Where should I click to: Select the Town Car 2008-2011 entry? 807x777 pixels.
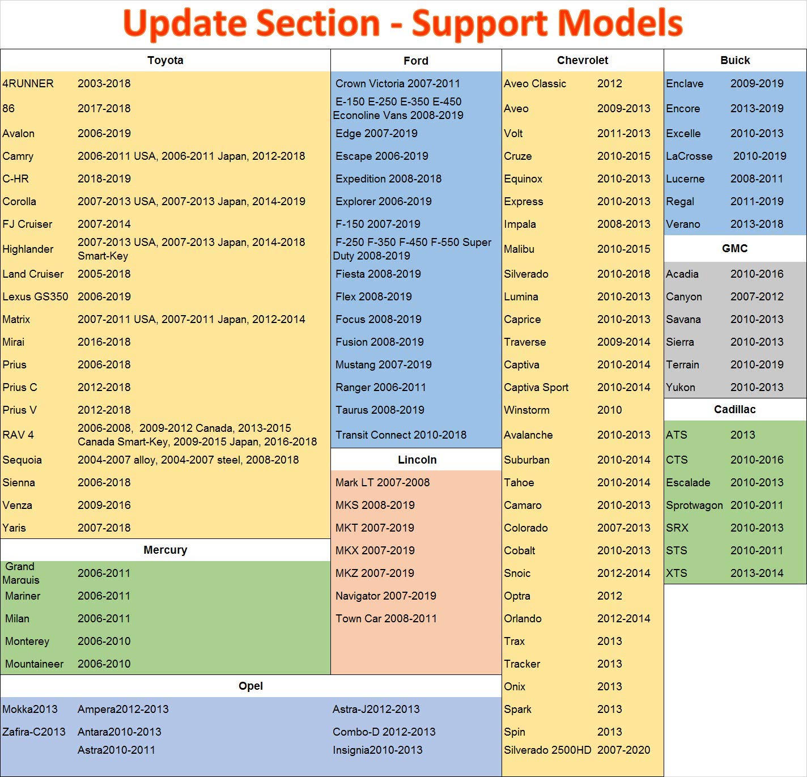point(386,618)
